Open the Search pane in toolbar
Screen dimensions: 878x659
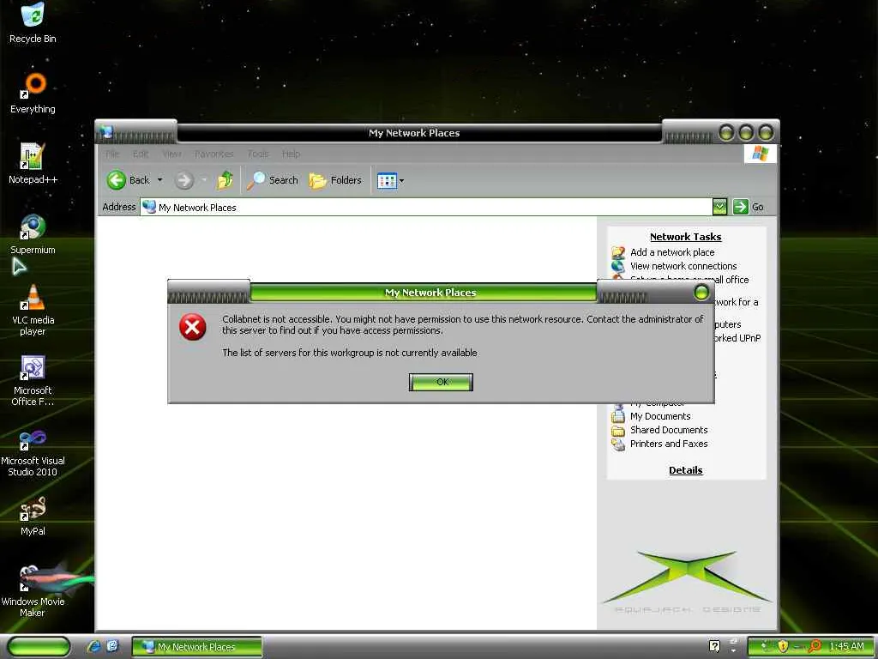[273, 180]
